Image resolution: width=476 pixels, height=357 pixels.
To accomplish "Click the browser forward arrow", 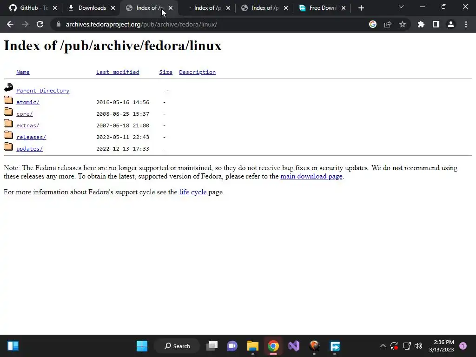I will pos(25,24).
